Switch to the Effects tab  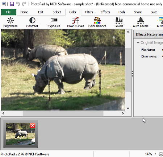click(105, 12)
